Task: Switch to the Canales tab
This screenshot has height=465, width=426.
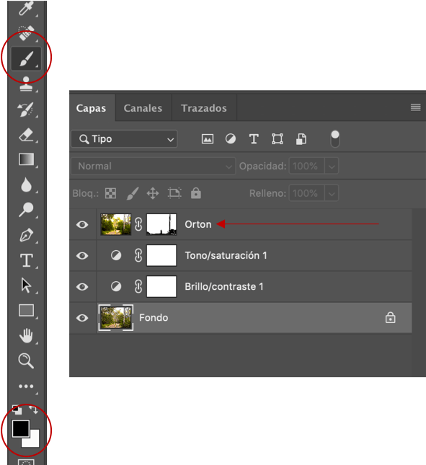Action: tap(143, 108)
